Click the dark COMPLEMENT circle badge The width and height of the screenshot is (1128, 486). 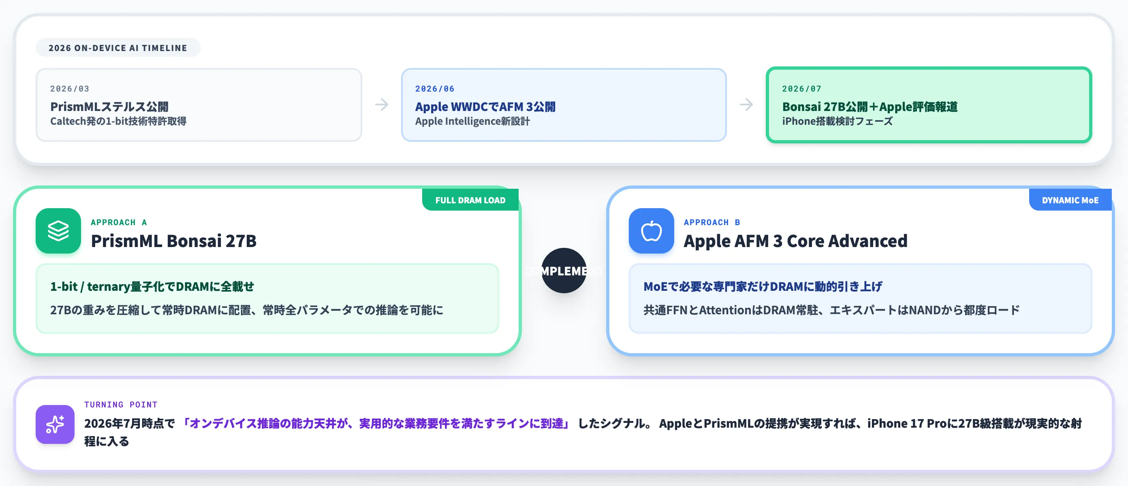tap(564, 271)
